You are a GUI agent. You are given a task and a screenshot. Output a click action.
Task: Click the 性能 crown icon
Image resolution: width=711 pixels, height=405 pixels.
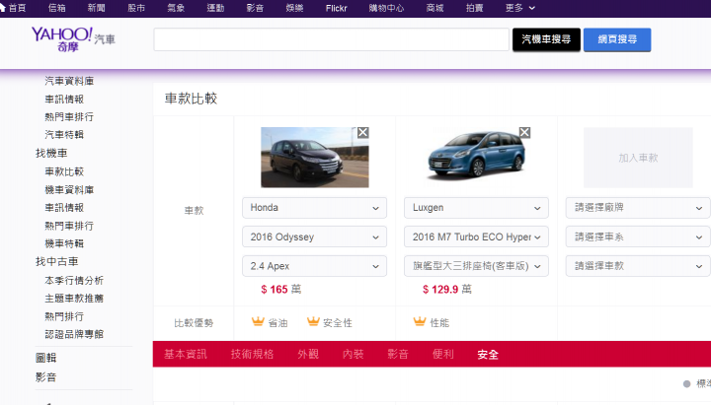(420, 322)
